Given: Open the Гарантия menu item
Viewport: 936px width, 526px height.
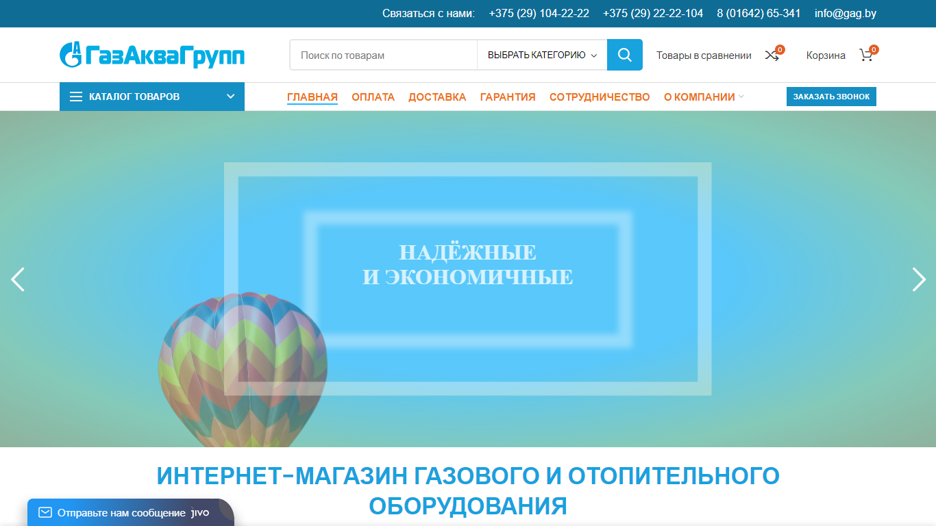Looking at the screenshot, I should [508, 97].
